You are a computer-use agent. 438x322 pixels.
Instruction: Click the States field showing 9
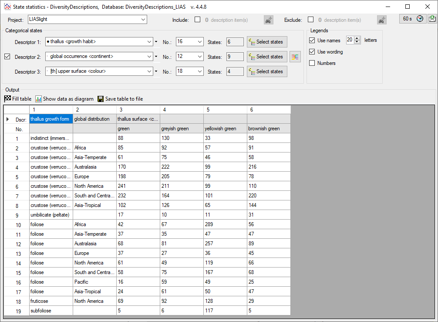235,57
